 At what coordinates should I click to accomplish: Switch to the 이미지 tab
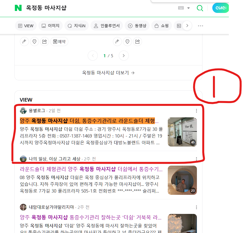point(50,26)
